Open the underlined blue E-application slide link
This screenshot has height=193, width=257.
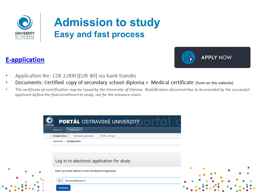pos(25,60)
